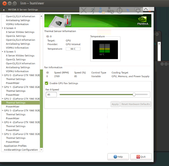Select PowerMizer under GPU 1

(x=13, y=95)
